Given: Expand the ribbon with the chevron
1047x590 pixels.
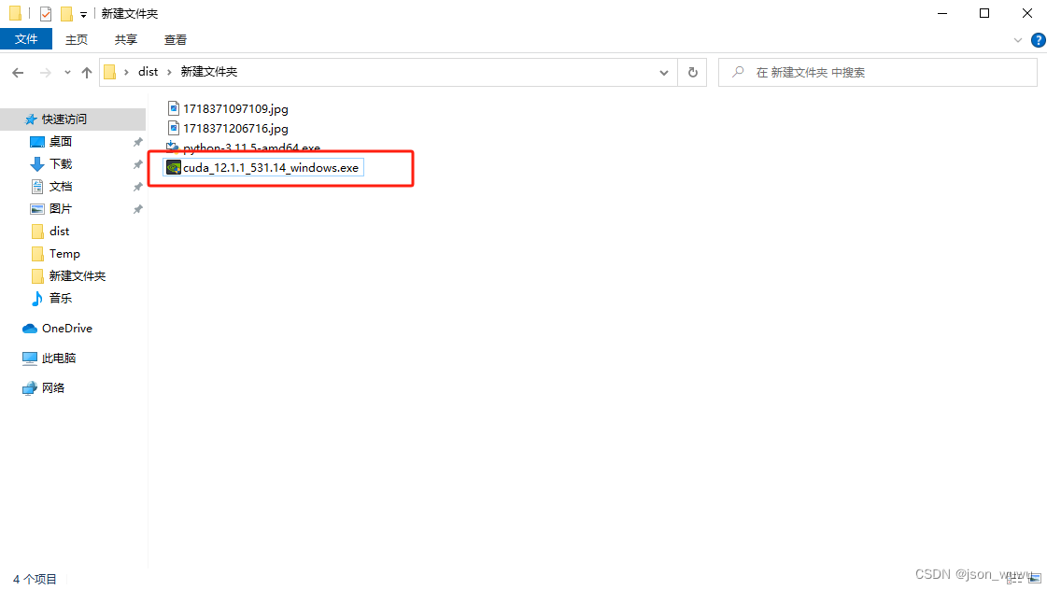Looking at the screenshot, I should [1018, 40].
